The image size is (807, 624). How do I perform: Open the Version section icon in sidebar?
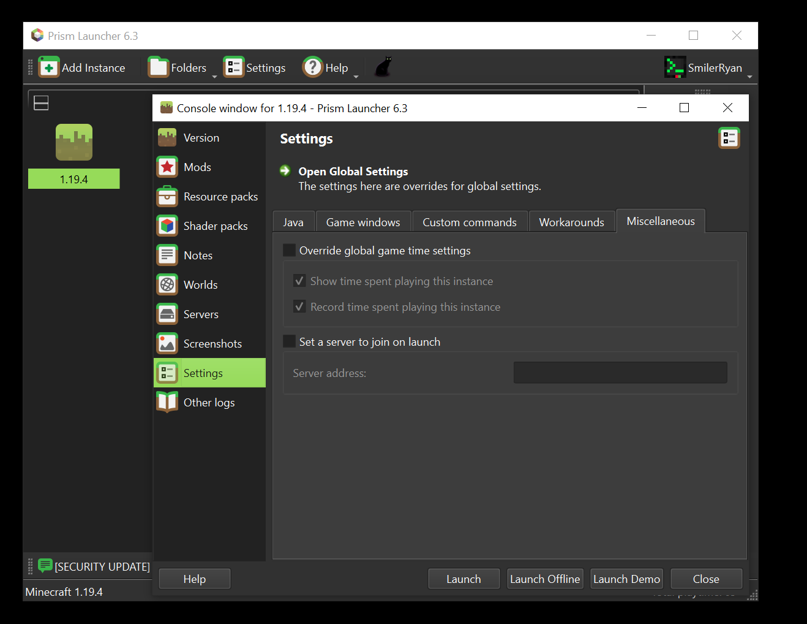point(167,137)
